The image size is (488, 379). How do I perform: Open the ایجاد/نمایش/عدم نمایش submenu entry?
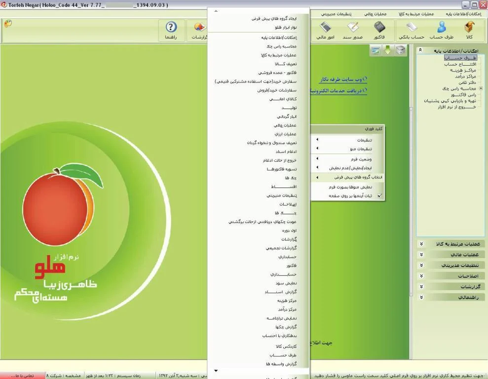tap(347, 168)
